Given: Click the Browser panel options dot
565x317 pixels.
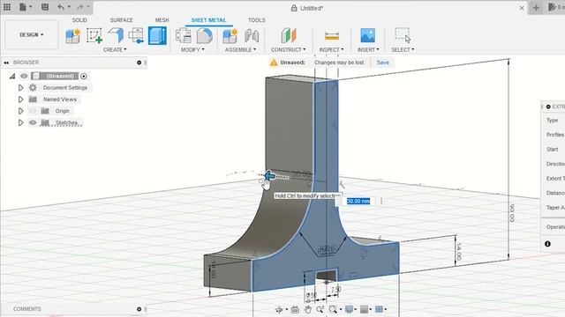Looking at the screenshot, I should [139, 63].
